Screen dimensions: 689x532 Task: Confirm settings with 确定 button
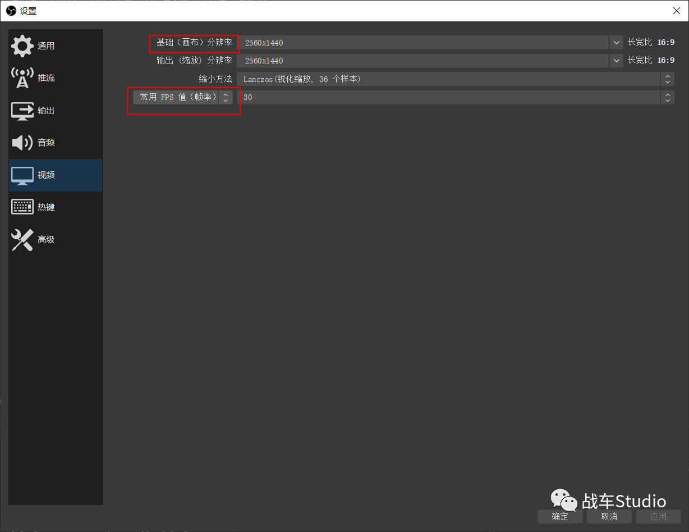(x=560, y=517)
